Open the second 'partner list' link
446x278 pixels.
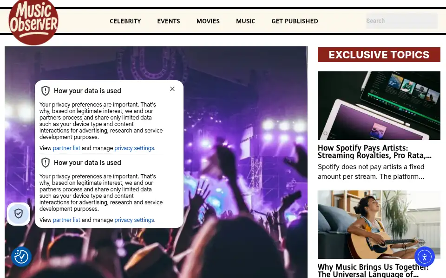(66, 220)
